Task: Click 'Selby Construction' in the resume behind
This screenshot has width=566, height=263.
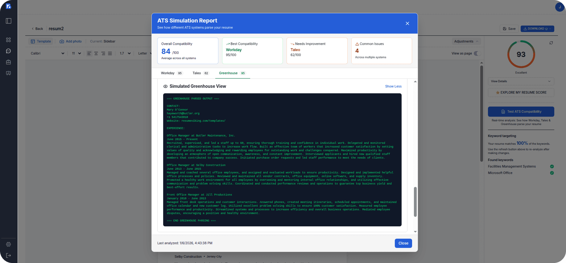Action: pyautogui.click(x=188, y=257)
